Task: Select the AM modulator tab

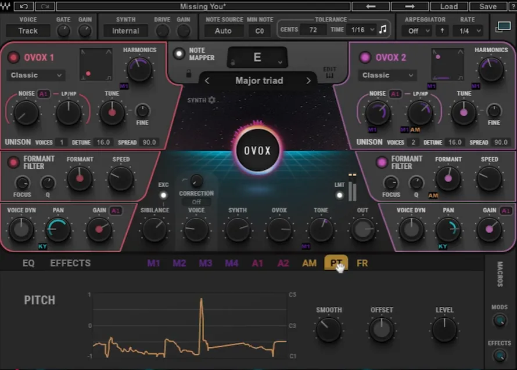Action: tap(309, 263)
